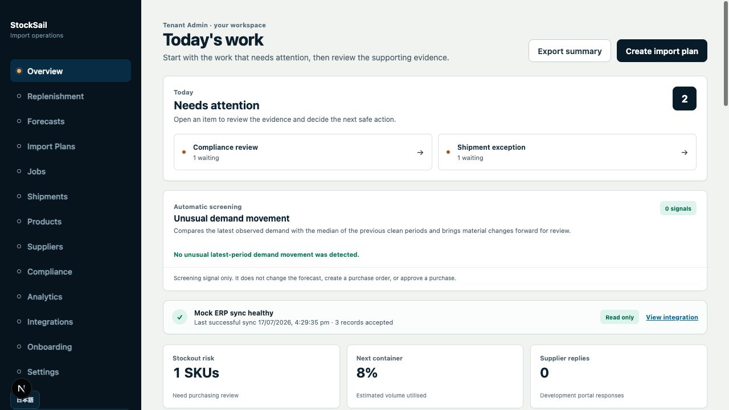Click the Read only badge

(x=620, y=317)
